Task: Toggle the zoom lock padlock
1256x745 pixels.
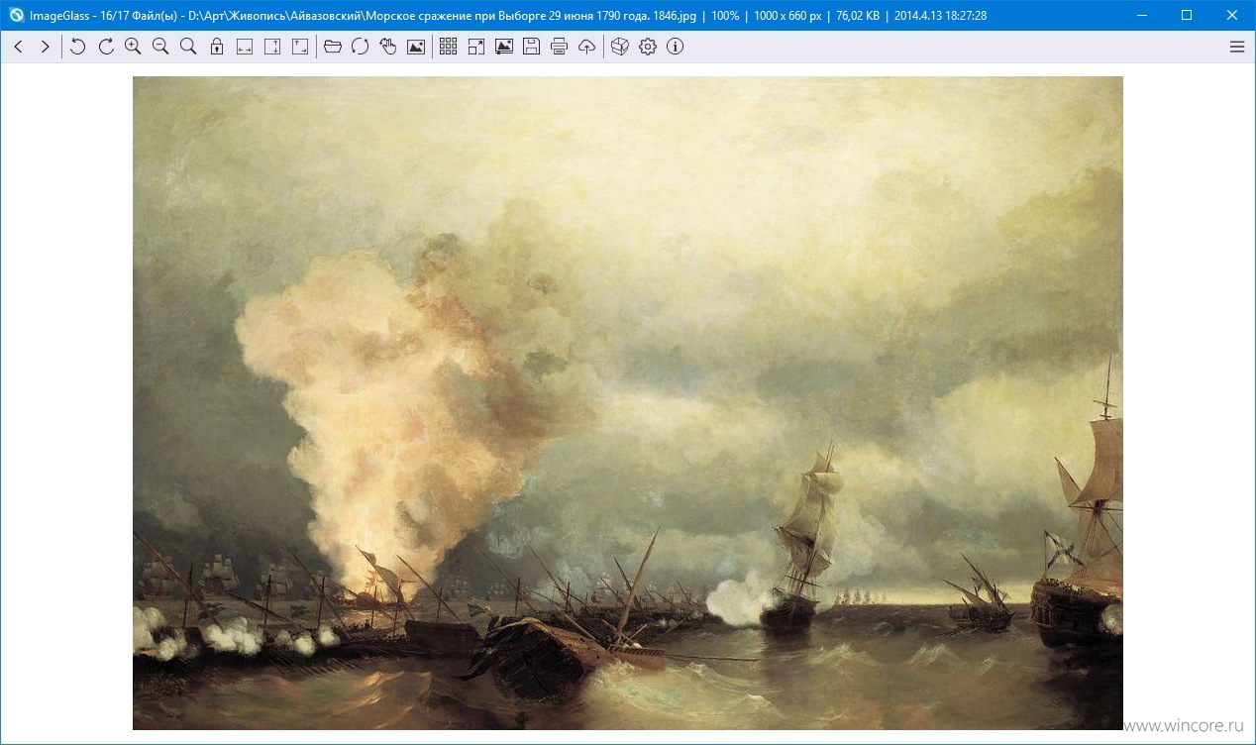Action: click(217, 47)
